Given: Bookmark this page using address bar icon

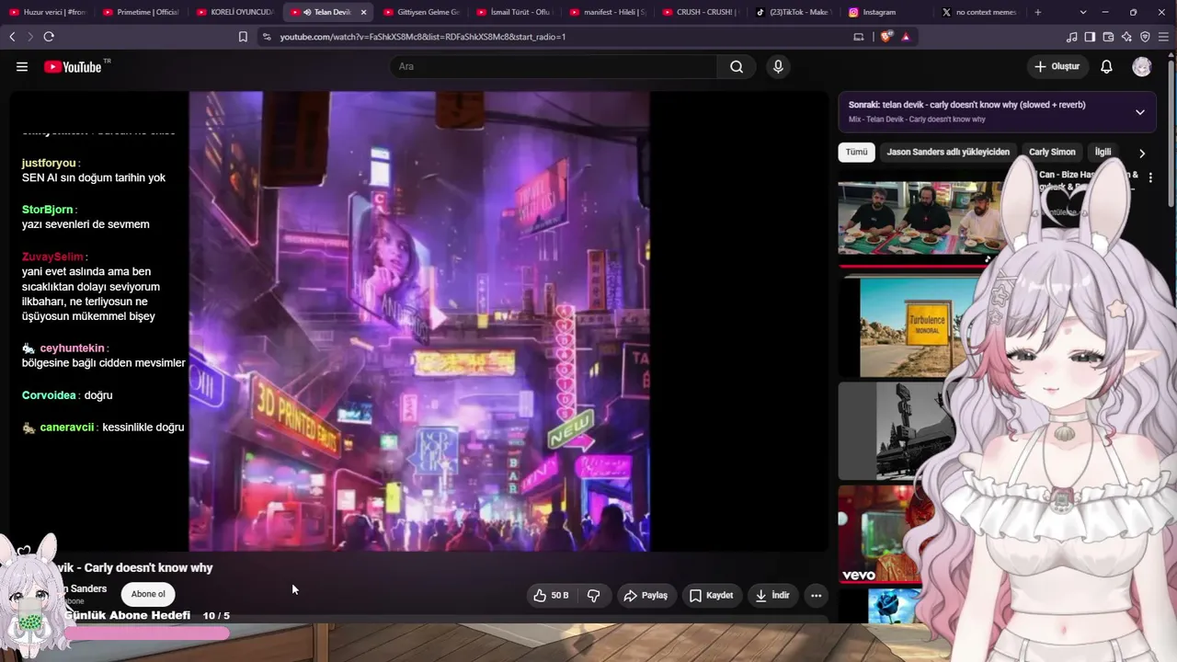Looking at the screenshot, I should 243,37.
